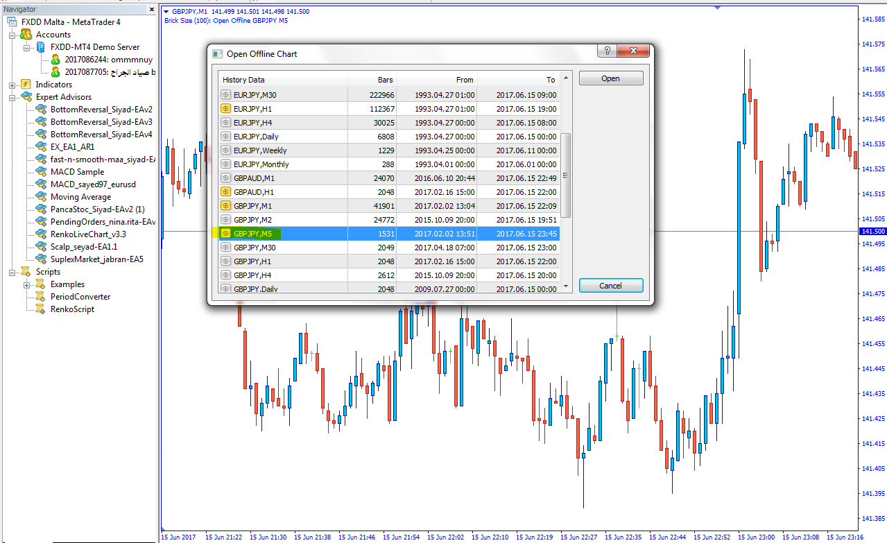Expand the Examples scripts folder
The width and height of the screenshot is (887, 543).
click(26, 284)
